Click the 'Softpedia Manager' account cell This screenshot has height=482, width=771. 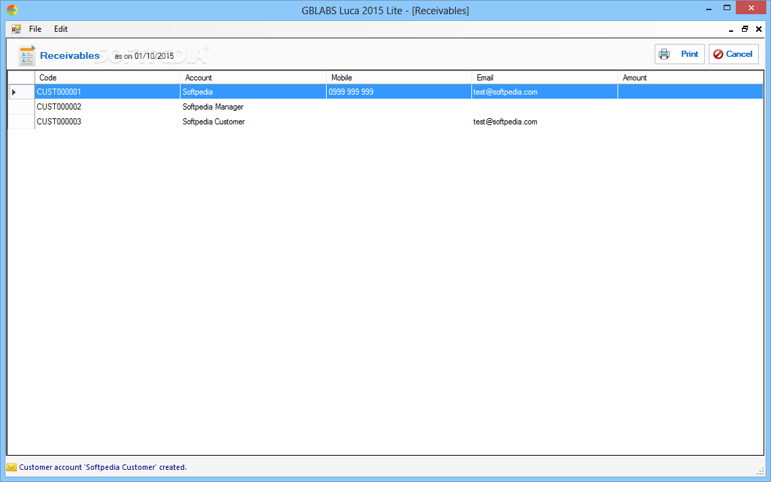(x=253, y=107)
